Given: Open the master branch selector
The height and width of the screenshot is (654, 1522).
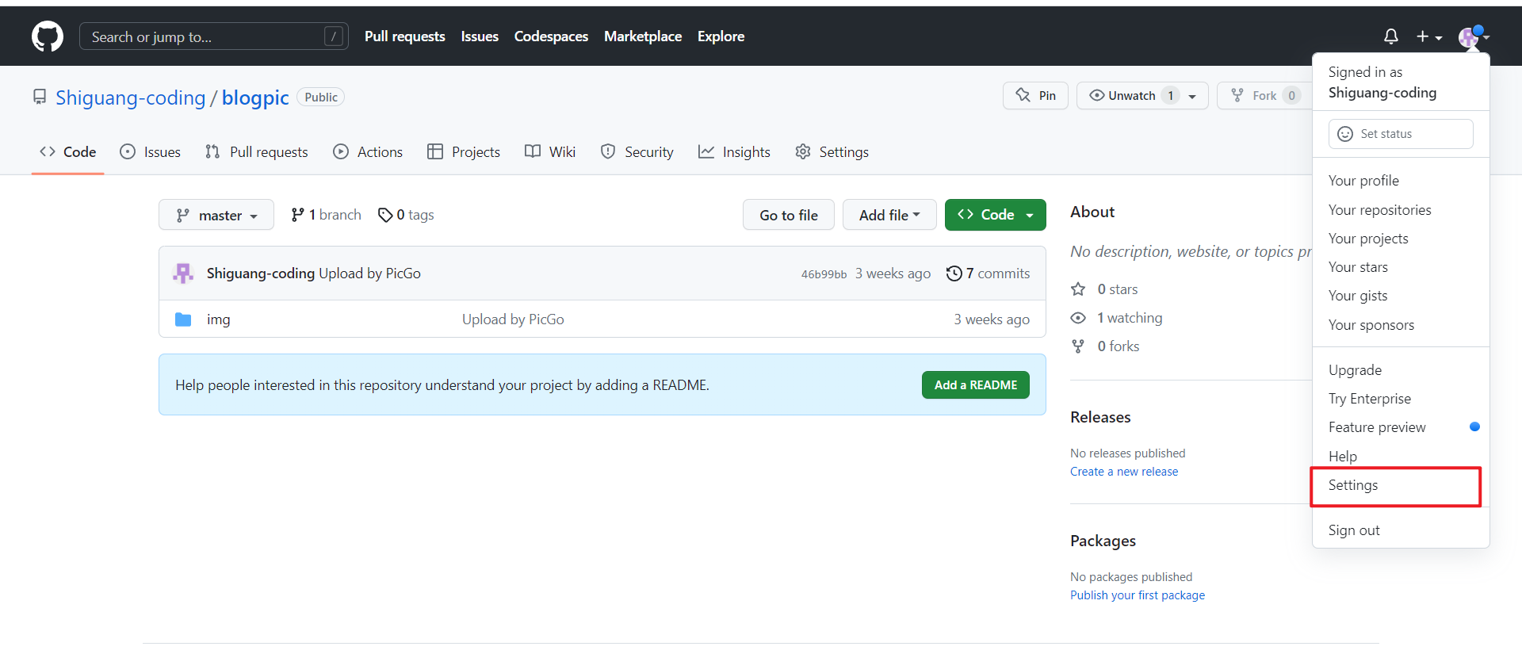Looking at the screenshot, I should tap(216, 215).
